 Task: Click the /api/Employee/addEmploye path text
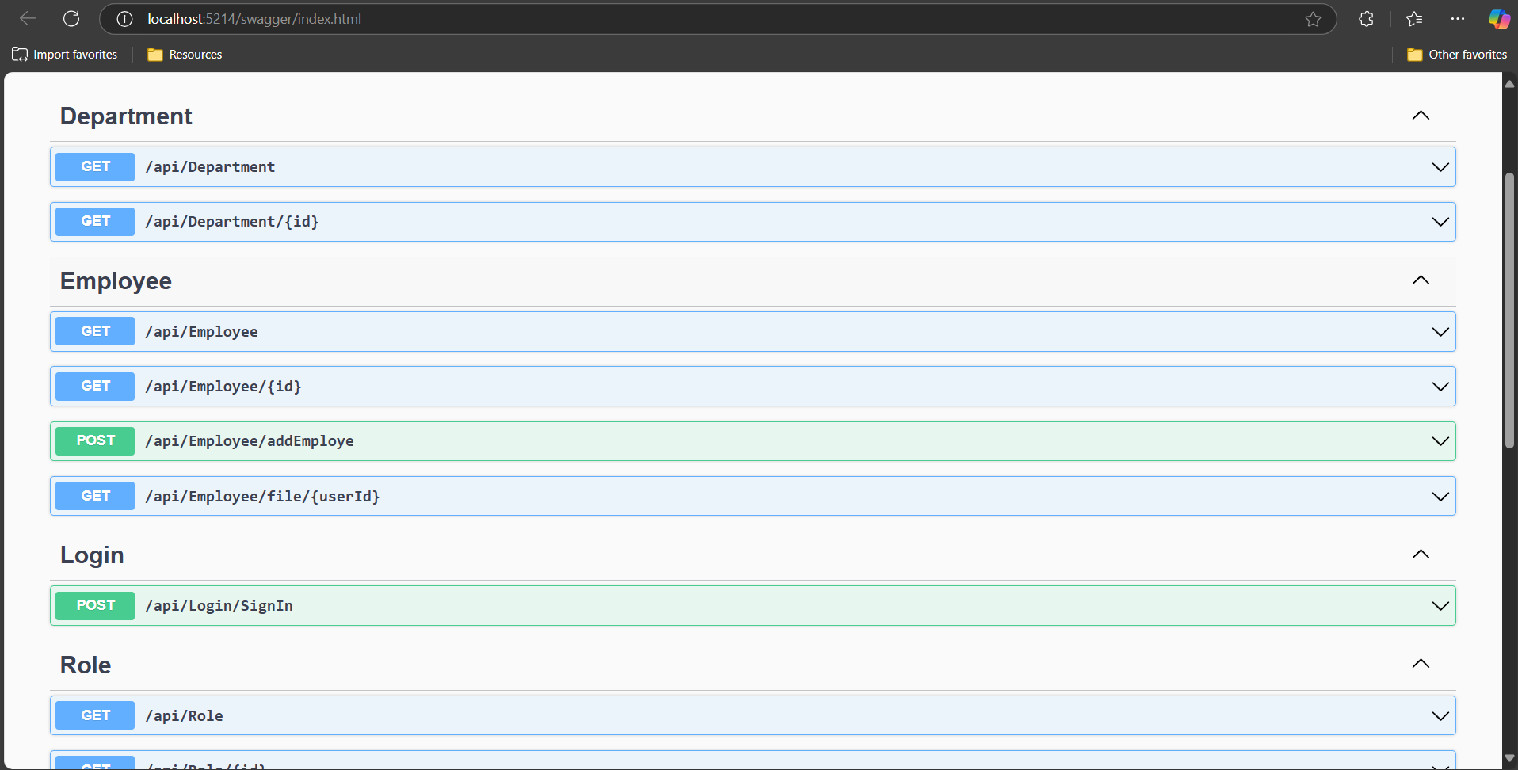coord(250,441)
